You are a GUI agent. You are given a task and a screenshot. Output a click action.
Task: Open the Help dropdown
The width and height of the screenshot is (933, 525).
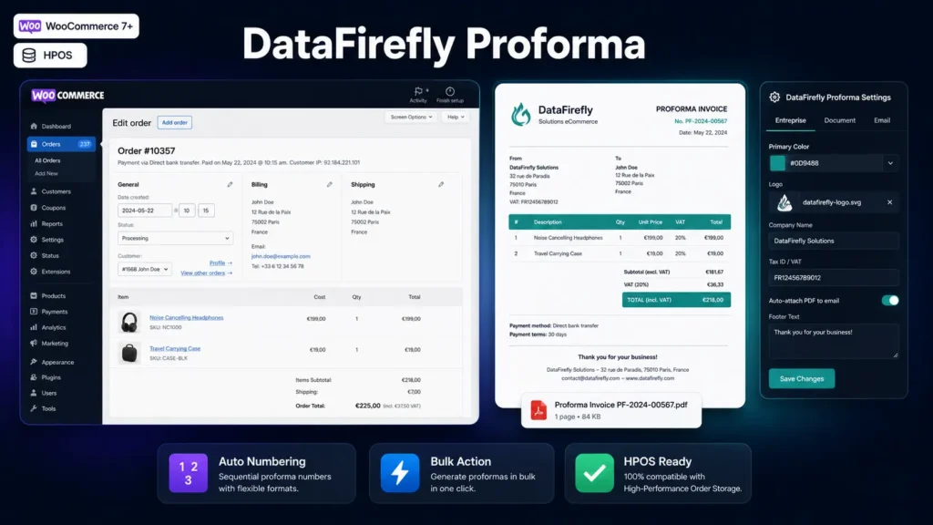[456, 118]
